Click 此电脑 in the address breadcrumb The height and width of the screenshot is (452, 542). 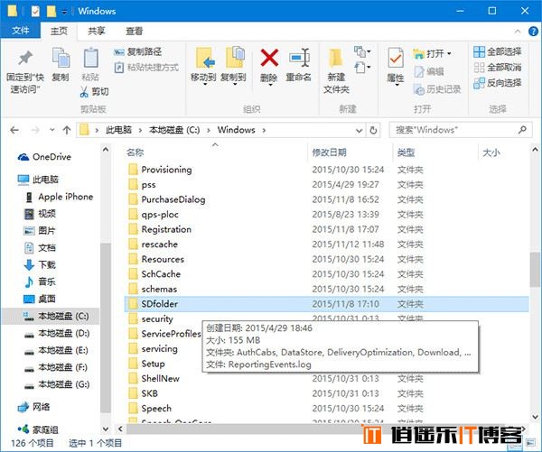118,130
